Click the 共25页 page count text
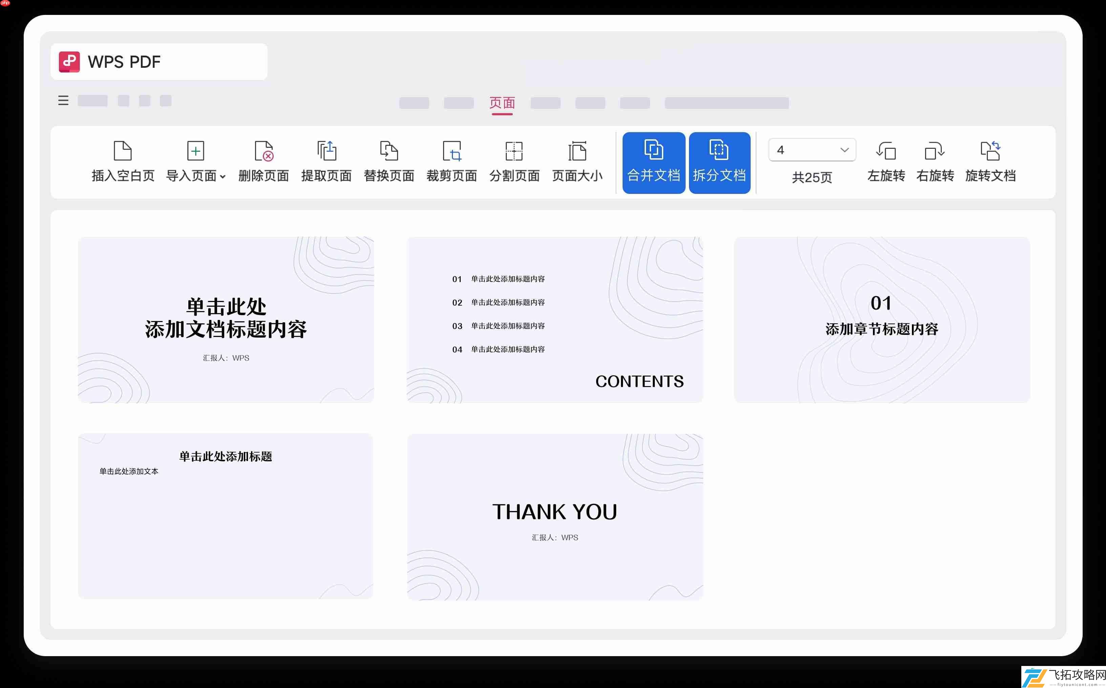 [812, 178]
